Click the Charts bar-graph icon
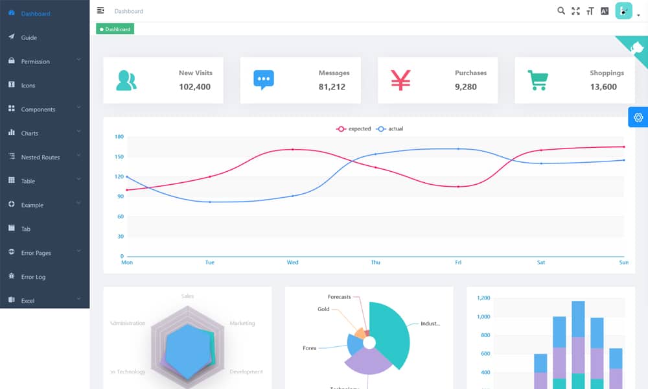 pos(11,133)
